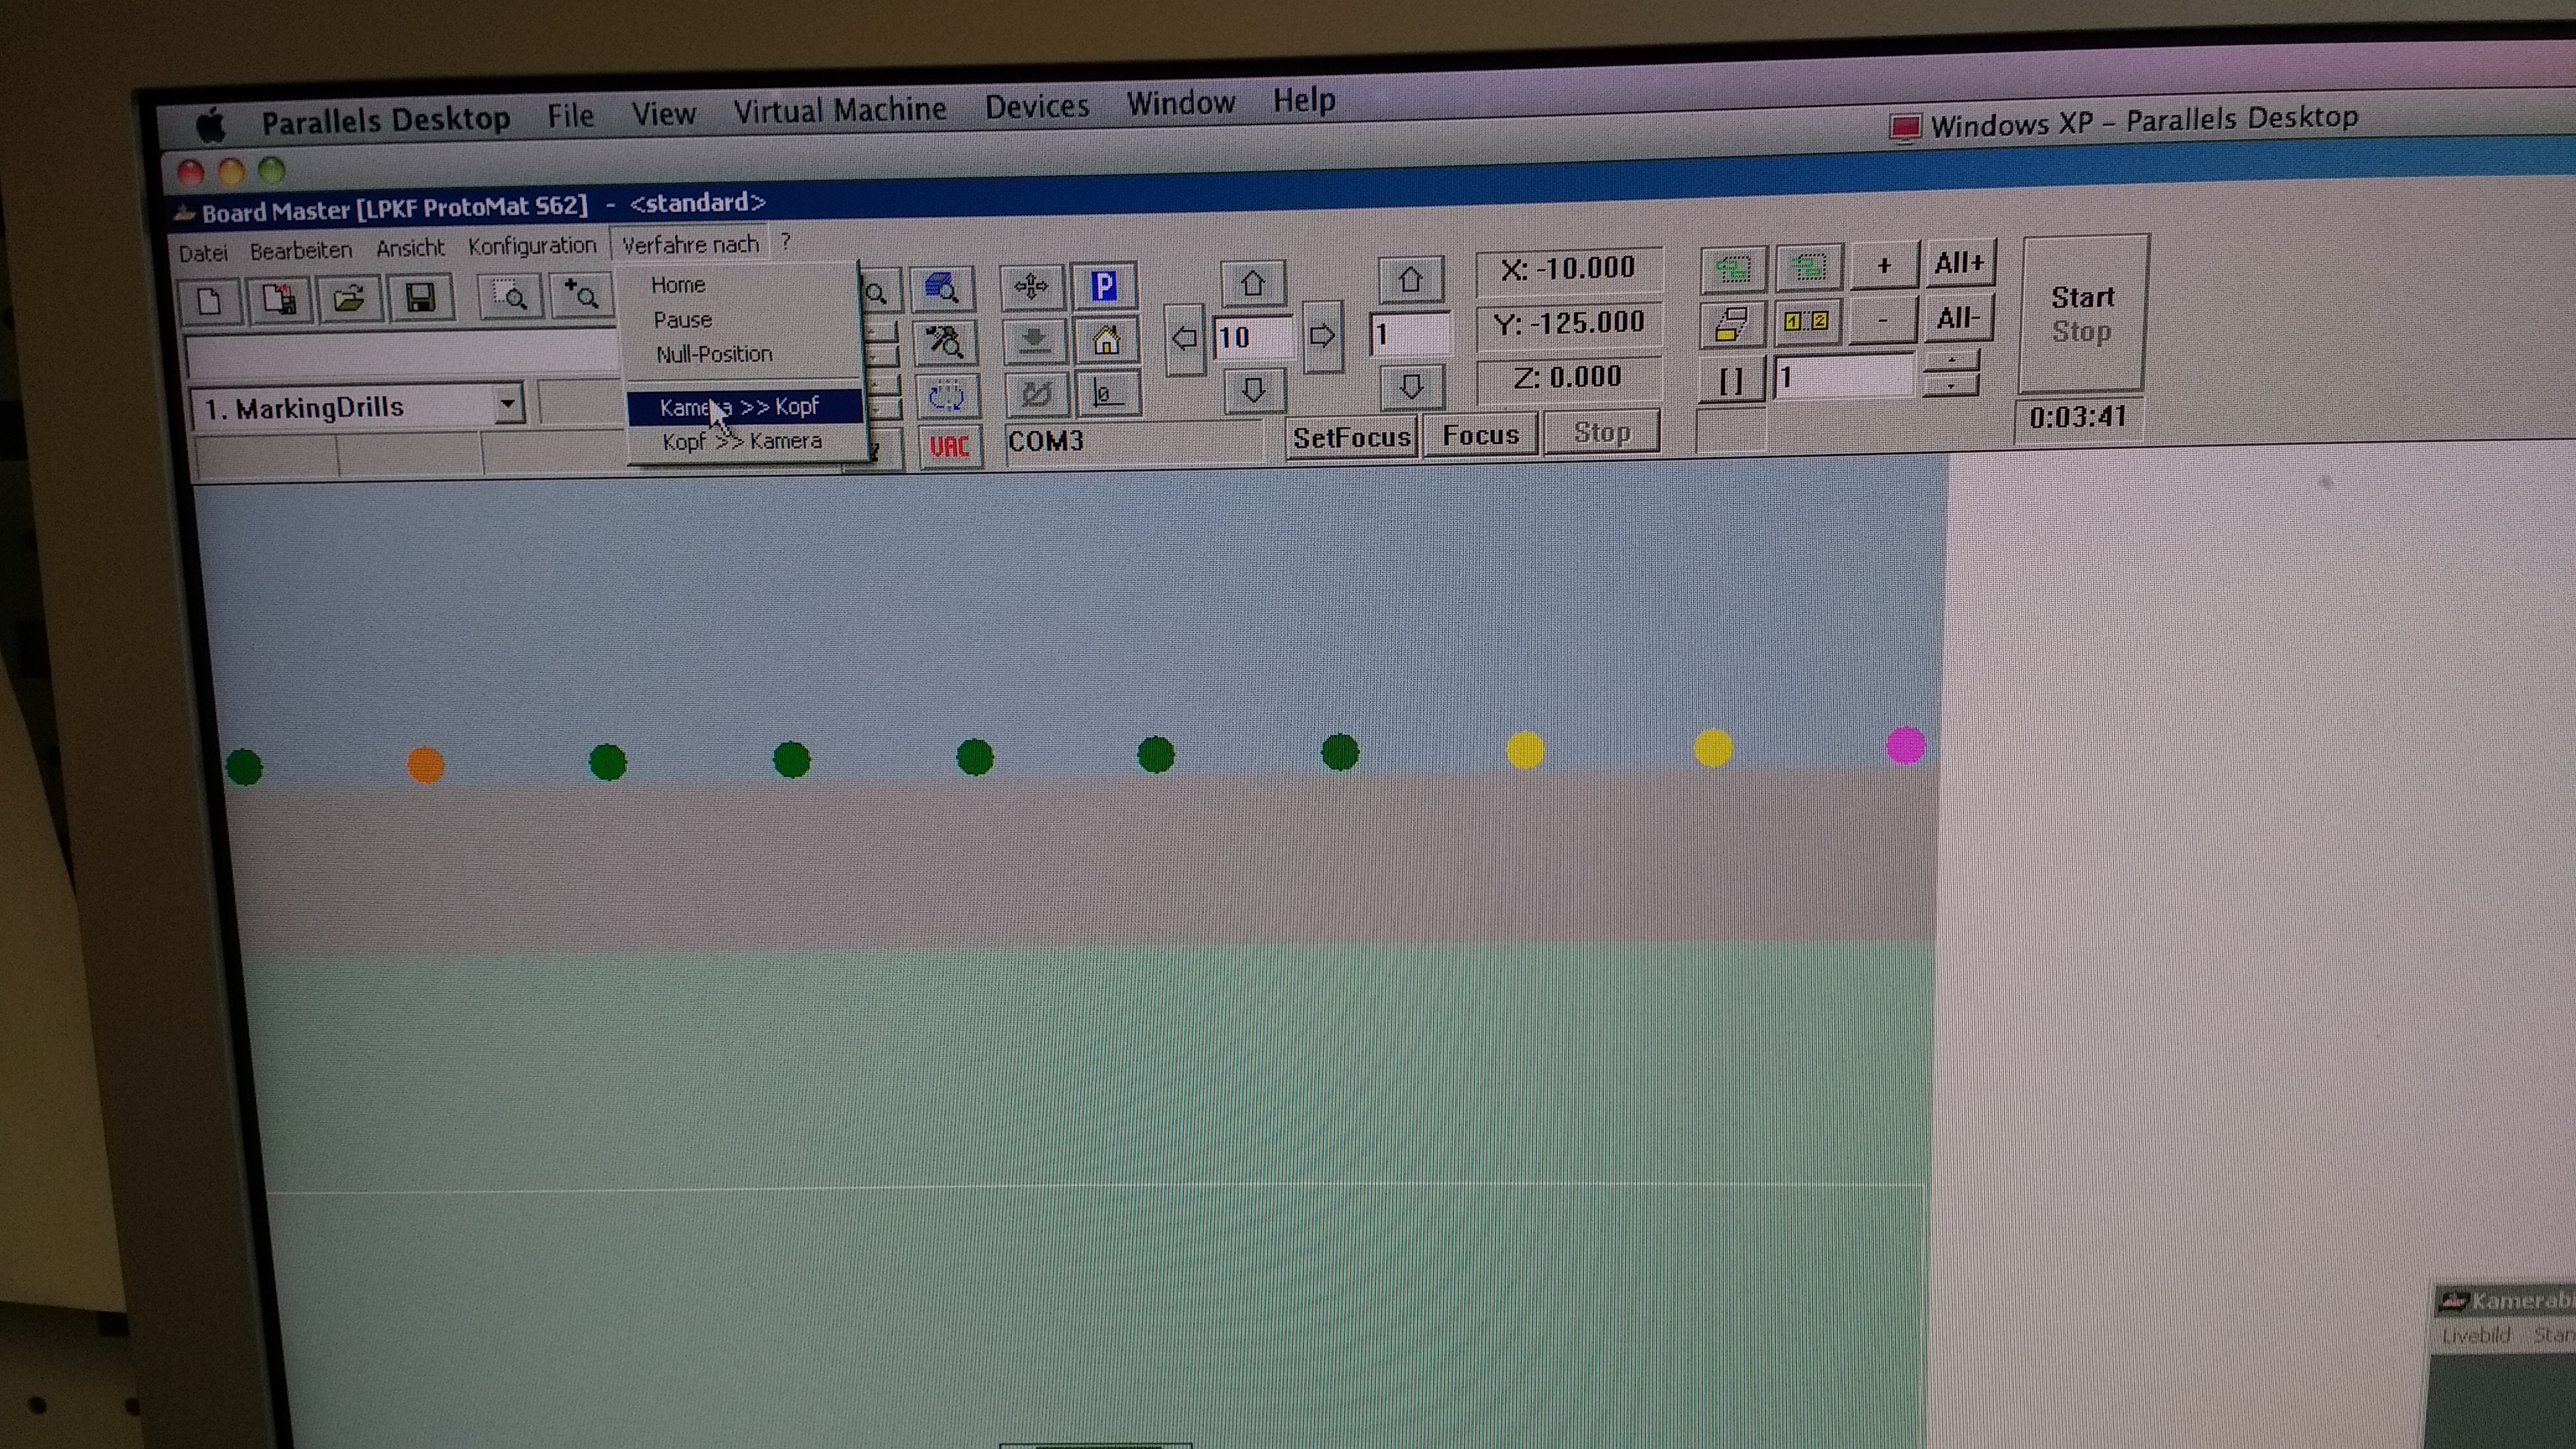Image resolution: width=2576 pixels, height=1449 pixels.
Task: Open the ? help menu
Action: [x=786, y=242]
